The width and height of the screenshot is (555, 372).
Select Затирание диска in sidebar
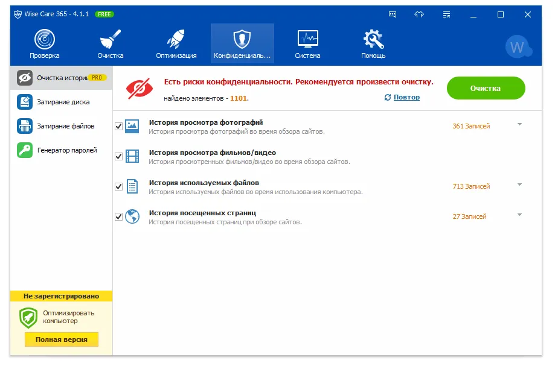tap(63, 102)
